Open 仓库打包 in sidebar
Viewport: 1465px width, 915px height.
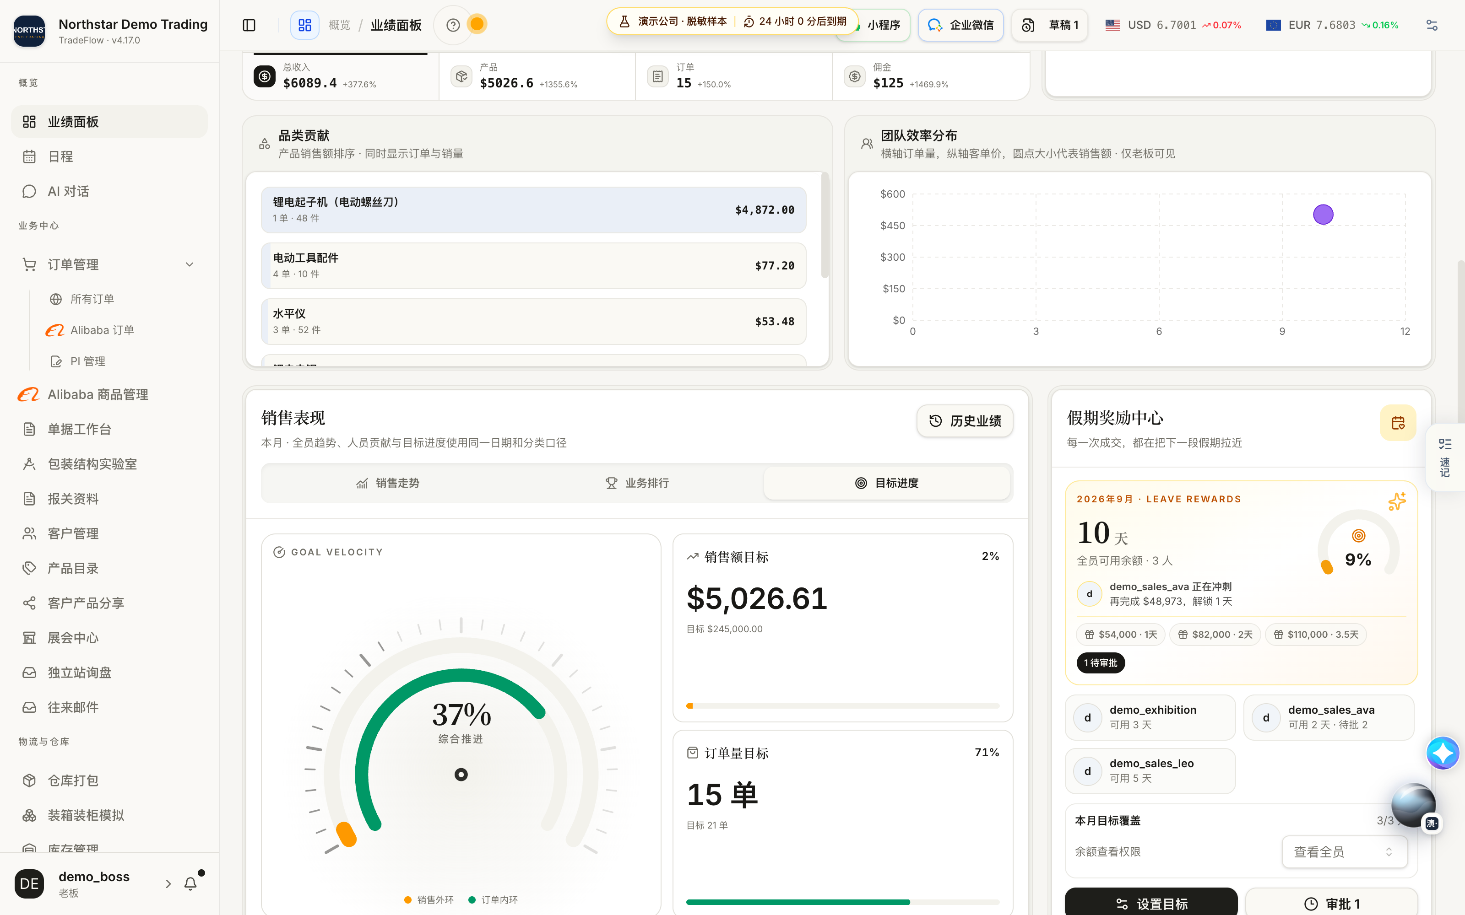click(109, 780)
